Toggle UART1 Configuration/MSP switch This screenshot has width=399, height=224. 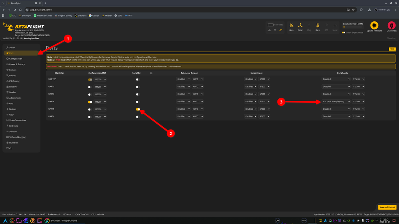point(90,87)
